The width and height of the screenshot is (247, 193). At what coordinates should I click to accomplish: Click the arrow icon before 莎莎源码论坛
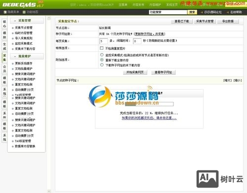[202, 12]
